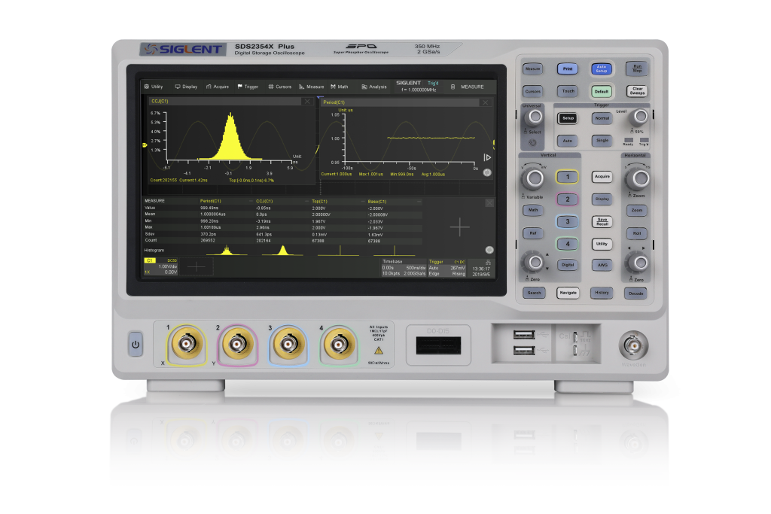Image resolution: width=771 pixels, height=514 pixels.
Task: Click the add channel plus box
Action: tap(196, 266)
